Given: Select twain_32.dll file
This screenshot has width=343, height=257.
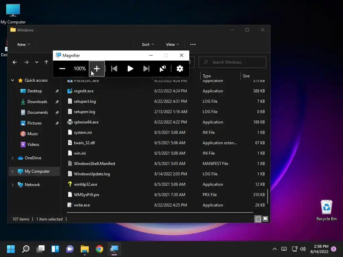Looking at the screenshot, I should (84, 143).
